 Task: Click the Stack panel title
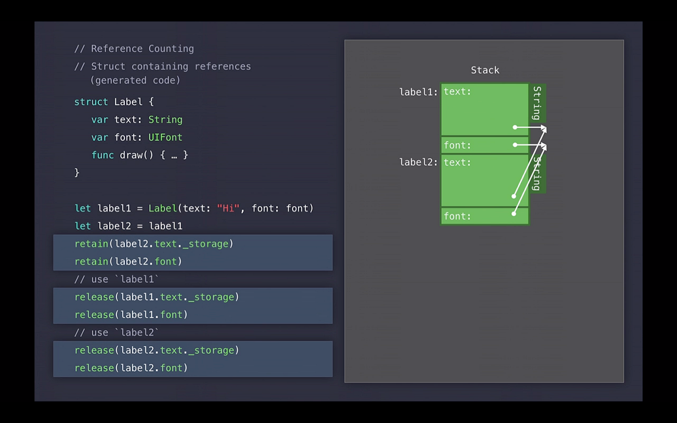pyautogui.click(x=484, y=70)
